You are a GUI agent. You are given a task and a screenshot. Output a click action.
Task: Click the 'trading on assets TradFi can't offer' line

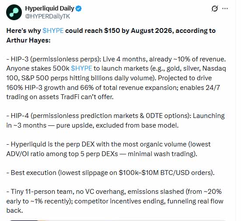[60, 97]
